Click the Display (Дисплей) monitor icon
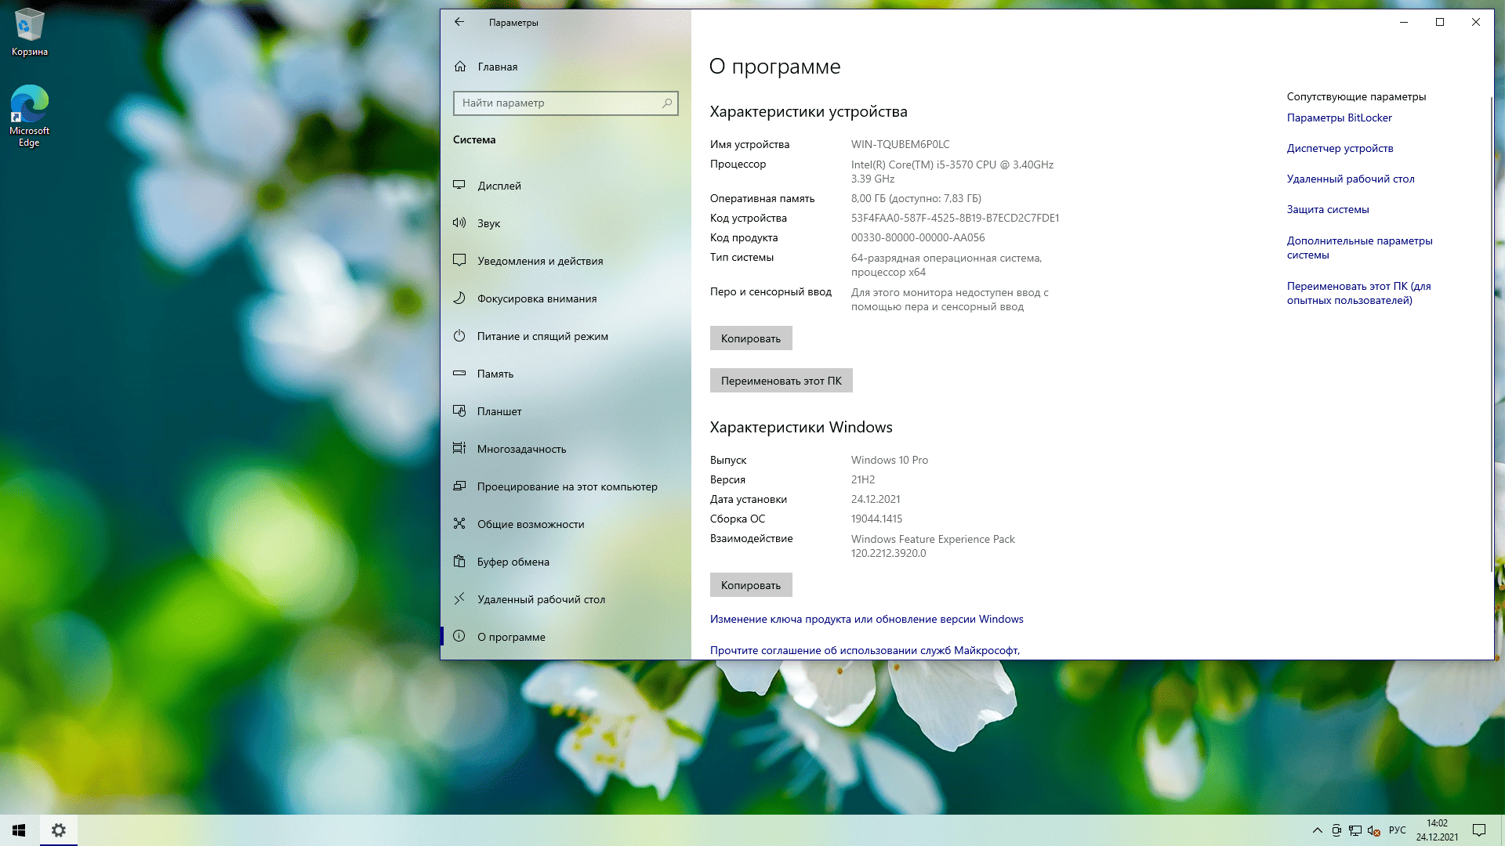This screenshot has height=846, width=1505. pyautogui.click(x=459, y=186)
